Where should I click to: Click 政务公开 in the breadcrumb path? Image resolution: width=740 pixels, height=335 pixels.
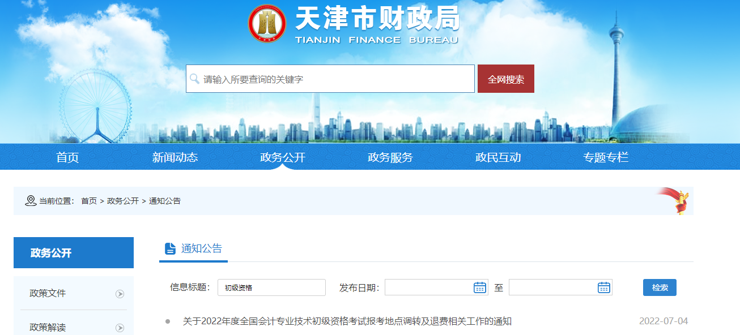click(x=123, y=201)
